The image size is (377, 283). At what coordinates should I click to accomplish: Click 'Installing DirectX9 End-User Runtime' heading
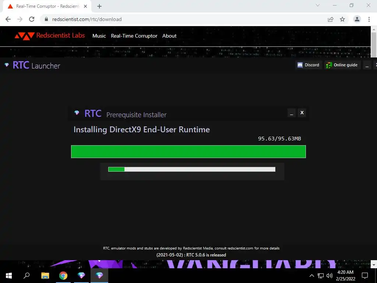tap(142, 130)
